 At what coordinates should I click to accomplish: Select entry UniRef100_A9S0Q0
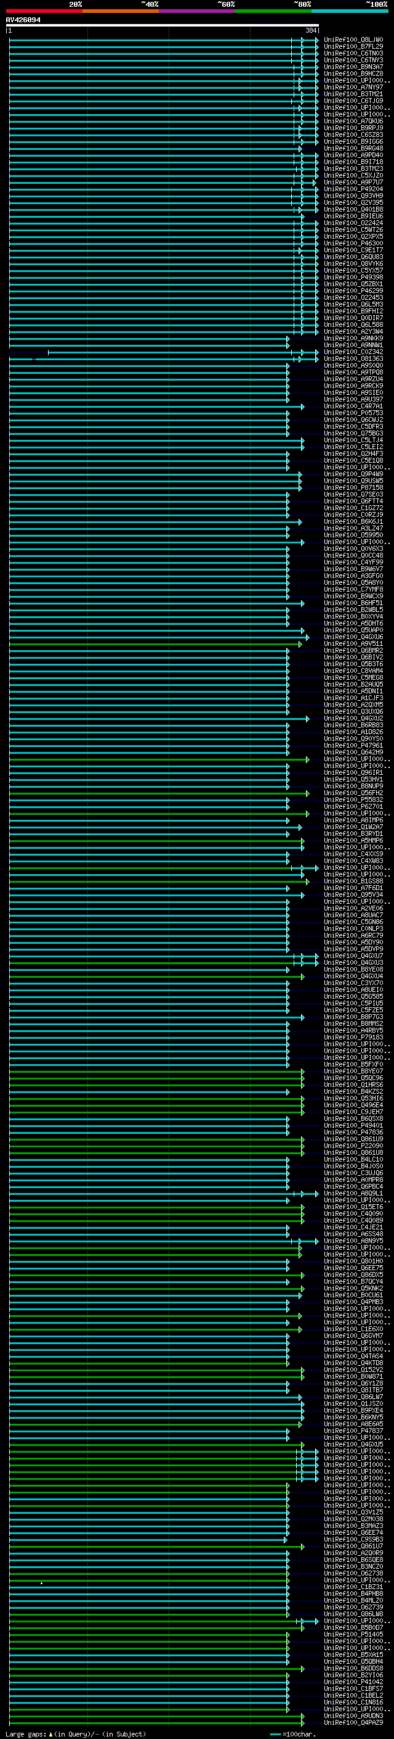pos(353,365)
